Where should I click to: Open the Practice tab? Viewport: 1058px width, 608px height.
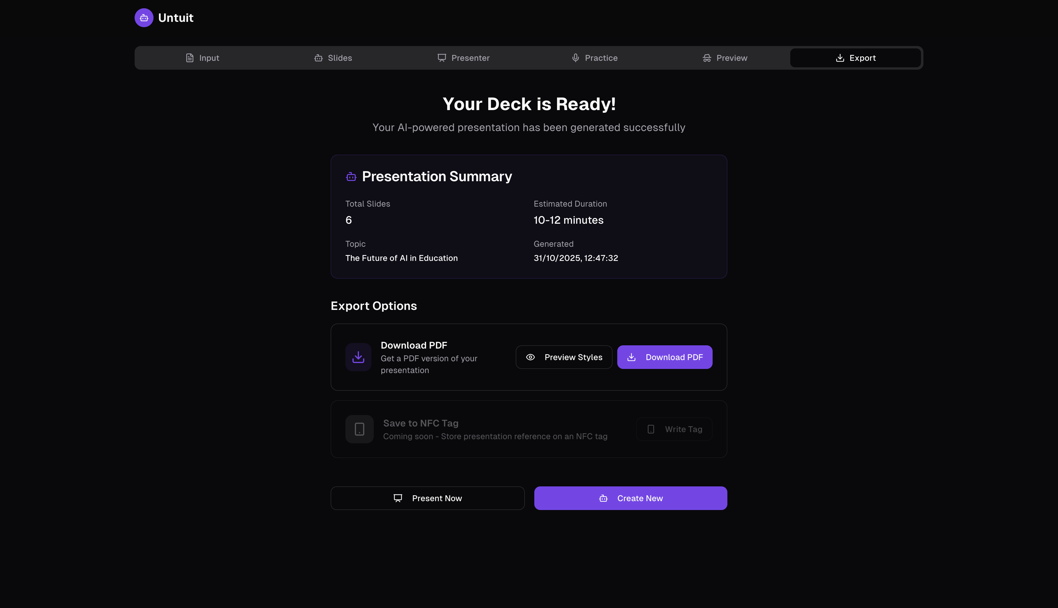point(594,58)
